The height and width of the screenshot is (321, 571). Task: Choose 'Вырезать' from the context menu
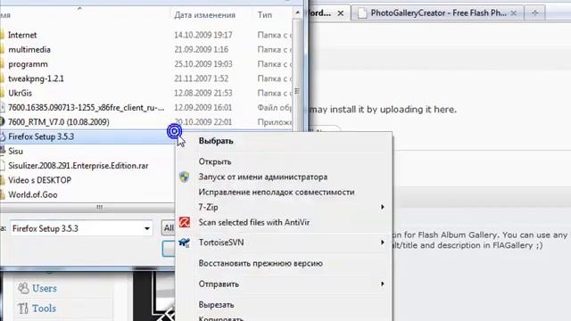pyautogui.click(x=216, y=305)
